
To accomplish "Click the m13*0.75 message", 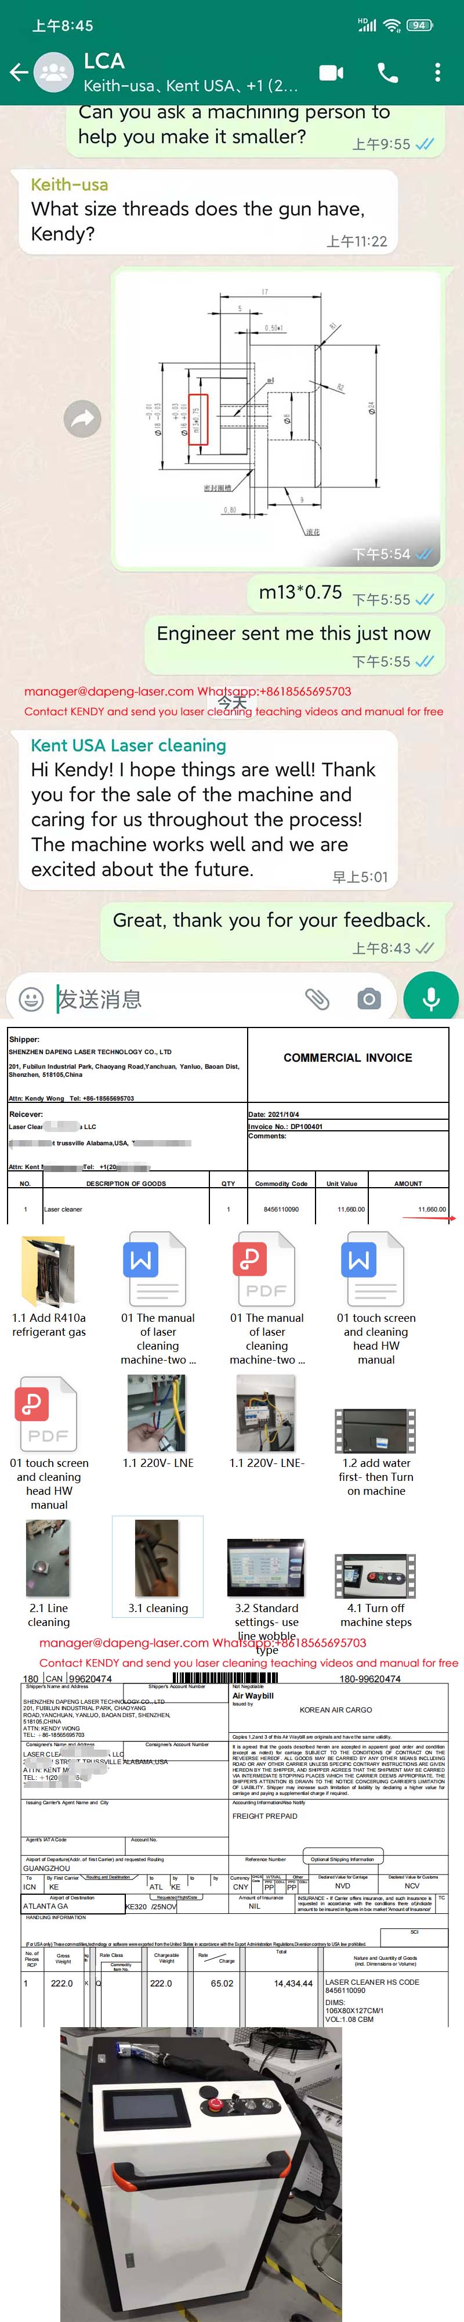I will (x=346, y=593).
